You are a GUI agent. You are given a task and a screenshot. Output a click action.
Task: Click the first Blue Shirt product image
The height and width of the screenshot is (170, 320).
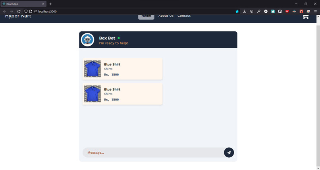point(93,69)
